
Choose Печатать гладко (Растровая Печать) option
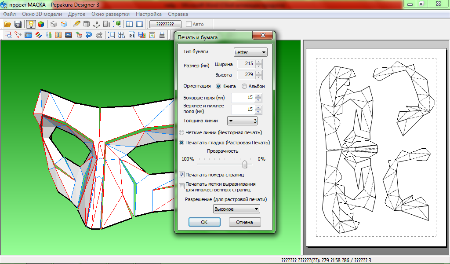pos(181,143)
